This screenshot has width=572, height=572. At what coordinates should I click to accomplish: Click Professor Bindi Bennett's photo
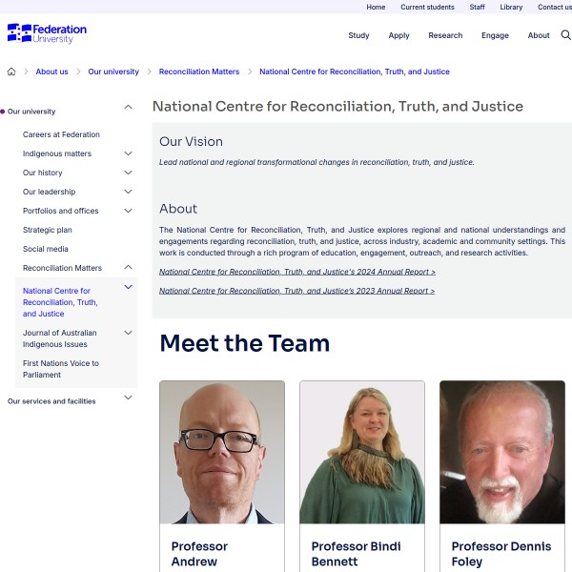362,452
